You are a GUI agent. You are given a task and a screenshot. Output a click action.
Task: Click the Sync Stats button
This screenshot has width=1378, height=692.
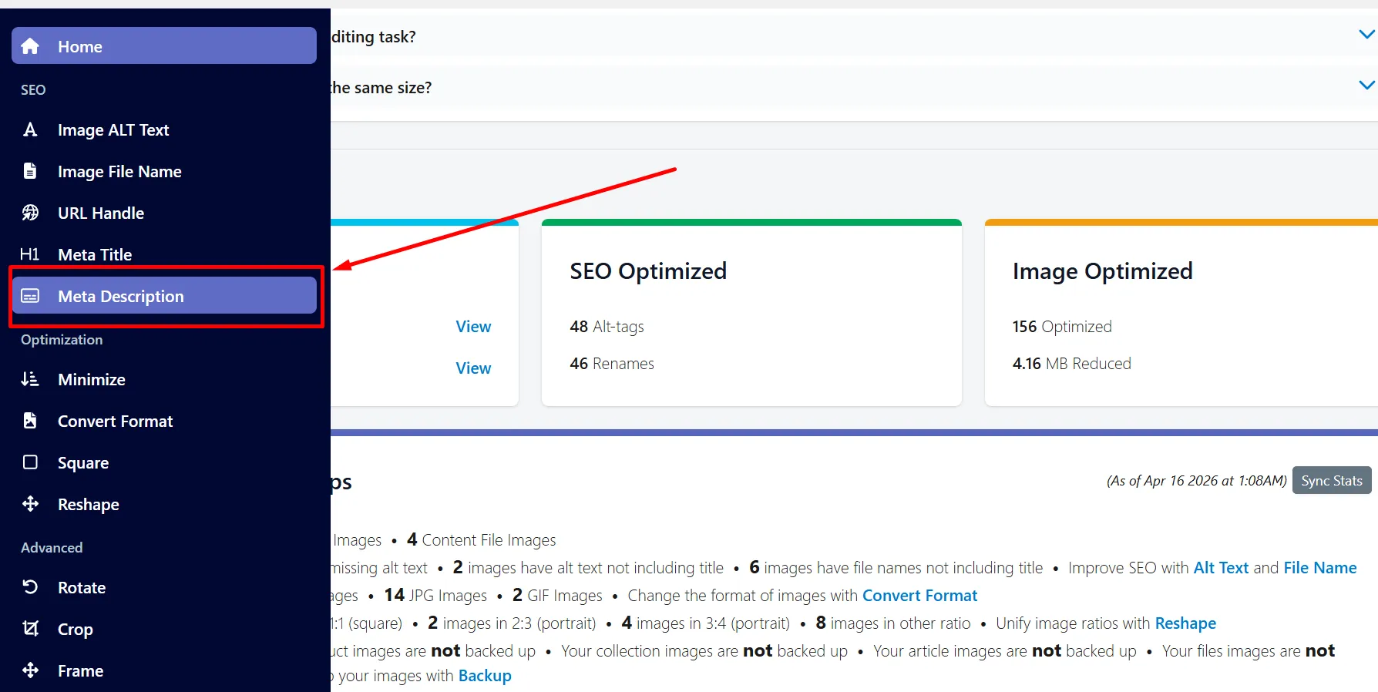click(x=1332, y=480)
